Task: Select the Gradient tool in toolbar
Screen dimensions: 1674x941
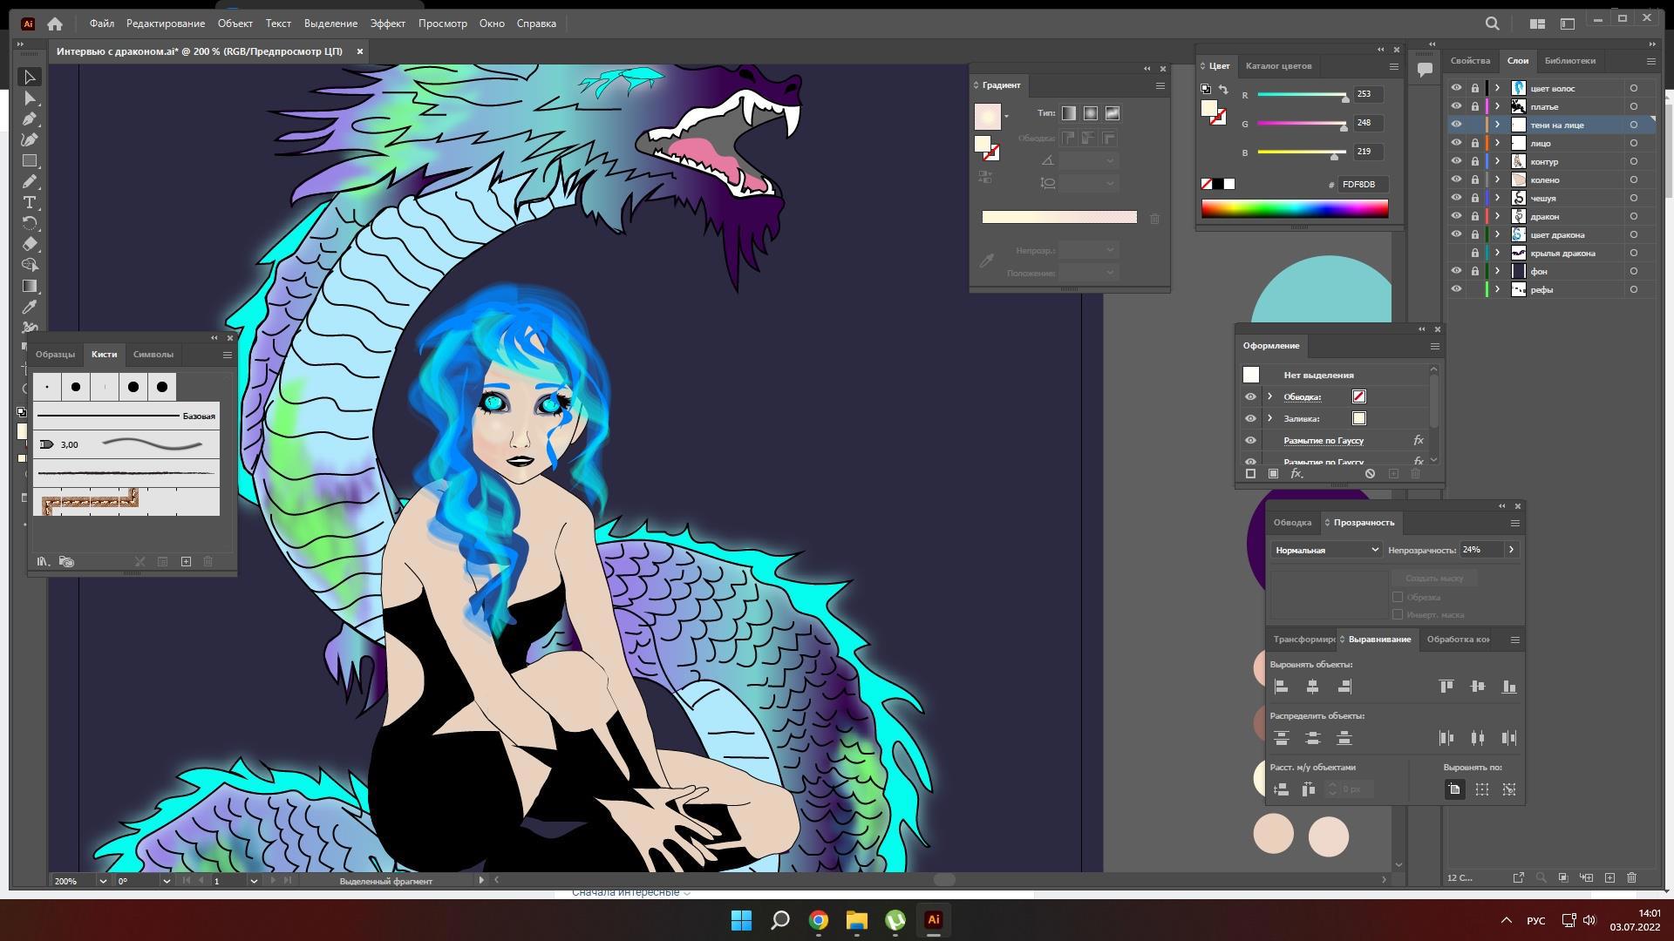Action: coord(30,286)
